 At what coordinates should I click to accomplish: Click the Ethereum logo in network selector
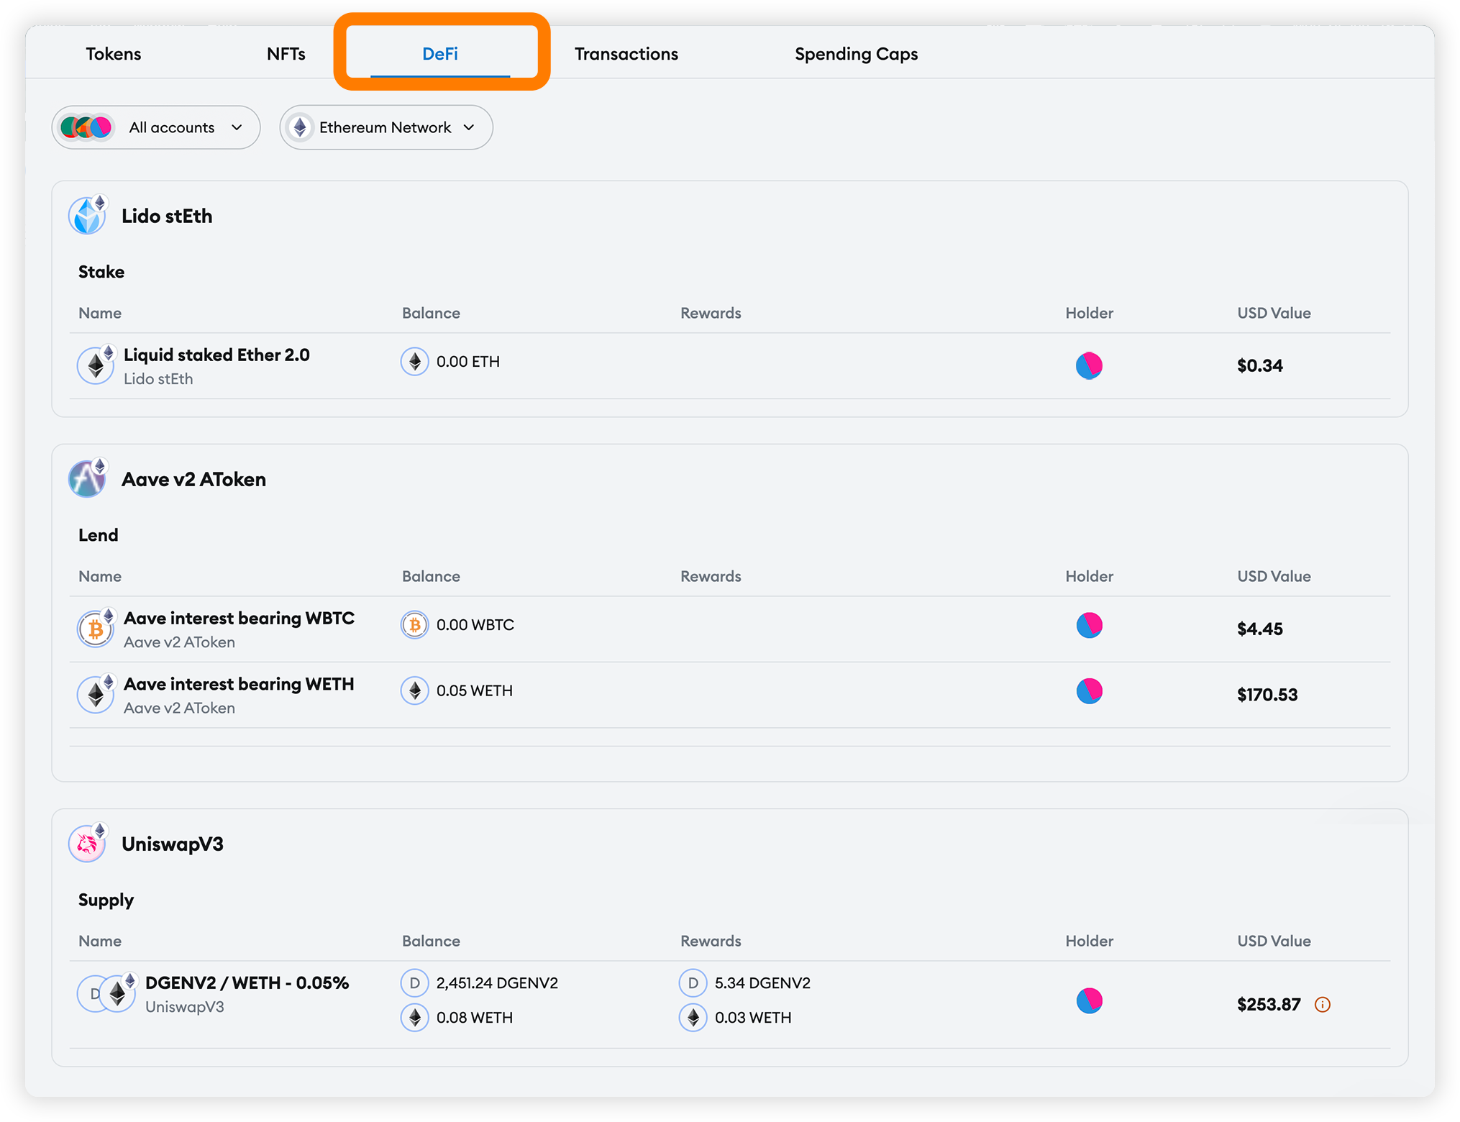pos(300,127)
